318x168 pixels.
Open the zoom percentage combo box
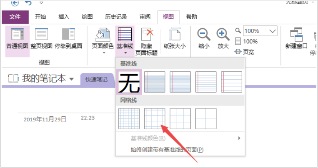pyautogui.click(x=273, y=31)
